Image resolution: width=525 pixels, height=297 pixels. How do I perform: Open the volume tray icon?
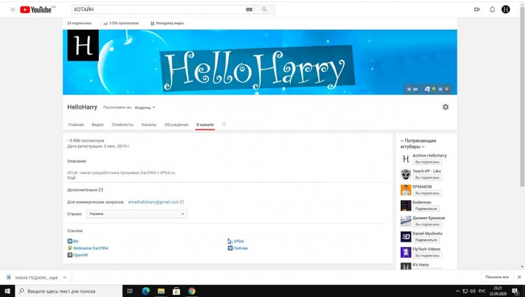[x=473, y=291]
